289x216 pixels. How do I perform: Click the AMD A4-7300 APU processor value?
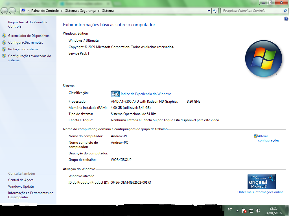(x=144, y=101)
